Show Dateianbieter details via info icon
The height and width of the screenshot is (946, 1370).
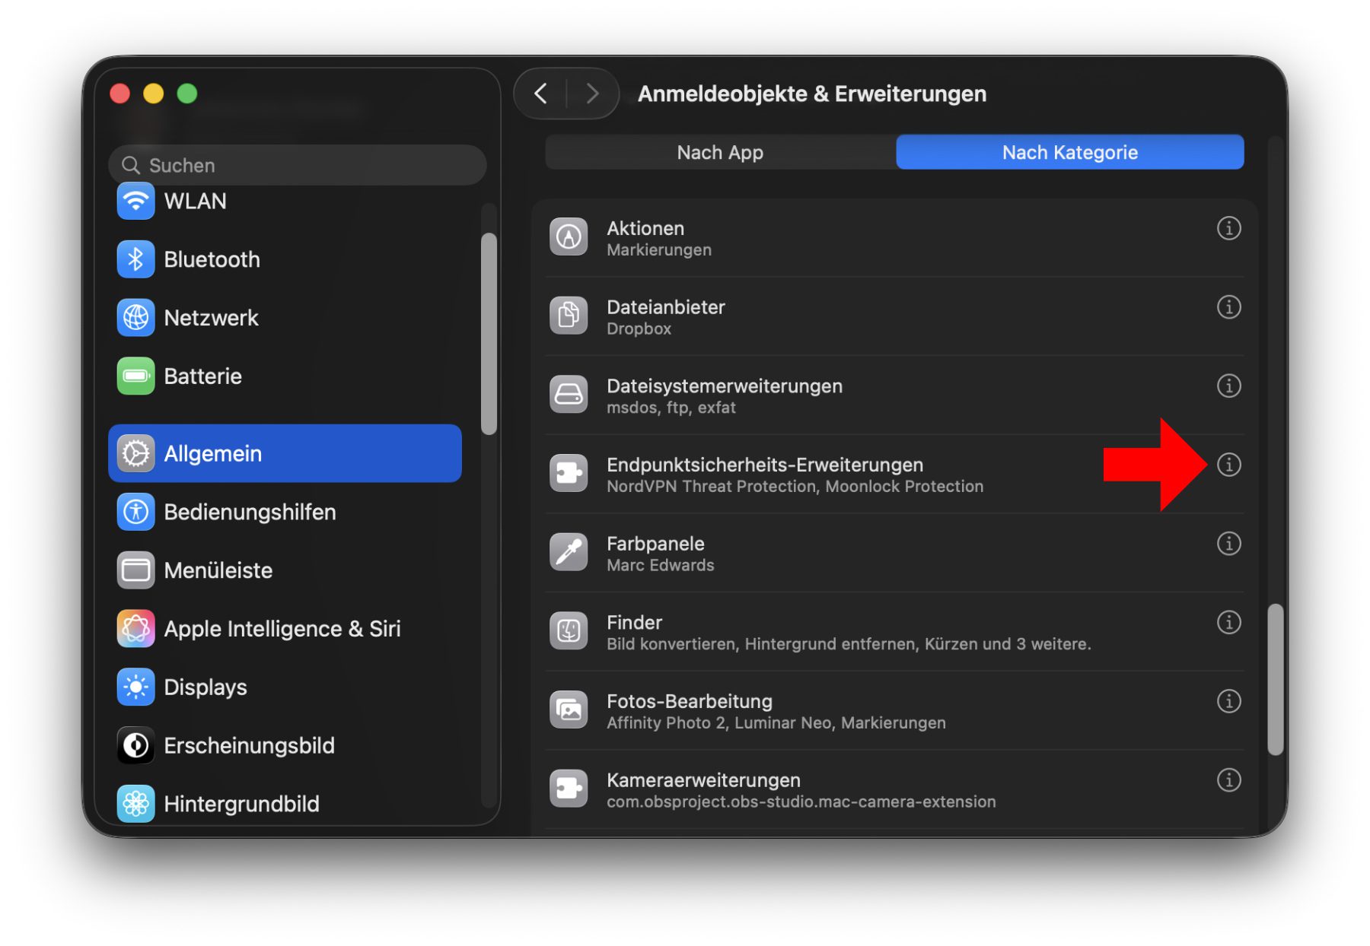coord(1228,307)
